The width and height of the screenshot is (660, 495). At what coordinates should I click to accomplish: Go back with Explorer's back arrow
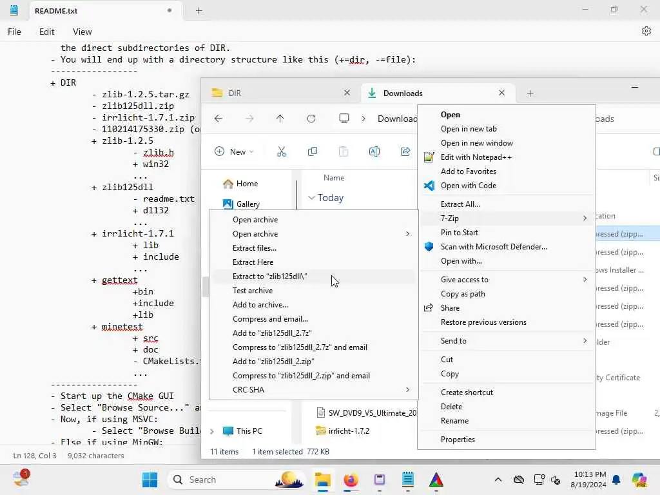coord(218,119)
